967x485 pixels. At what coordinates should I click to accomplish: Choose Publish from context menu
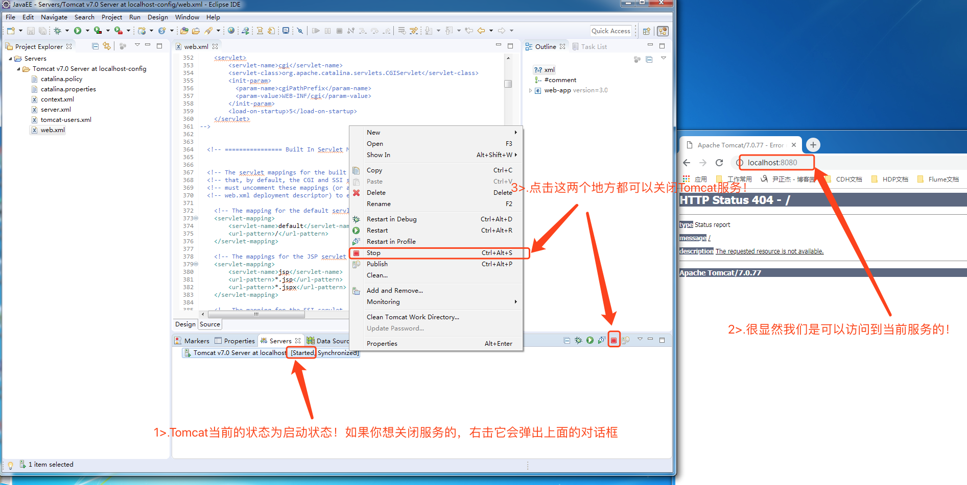point(436,264)
